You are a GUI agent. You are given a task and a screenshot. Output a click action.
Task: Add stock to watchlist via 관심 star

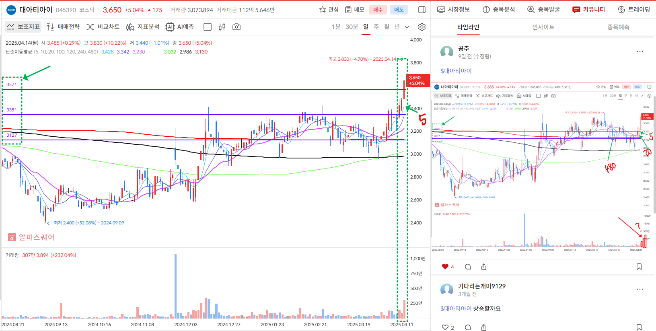coord(329,10)
